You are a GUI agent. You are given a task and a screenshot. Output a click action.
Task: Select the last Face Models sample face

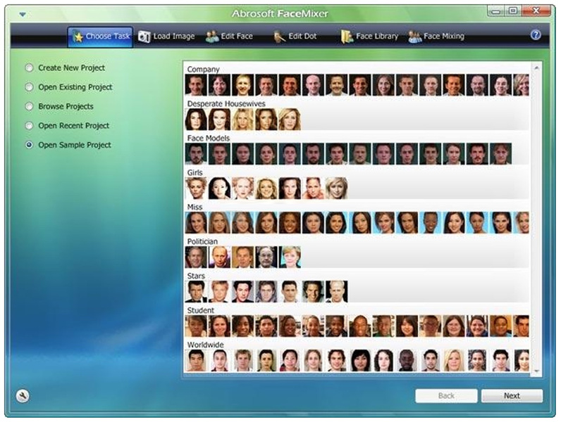pyautogui.click(x=500, y=154)
